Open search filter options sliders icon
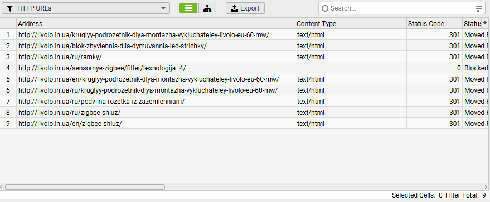This screenshot has width=490, height=202. tap(478, 8)
